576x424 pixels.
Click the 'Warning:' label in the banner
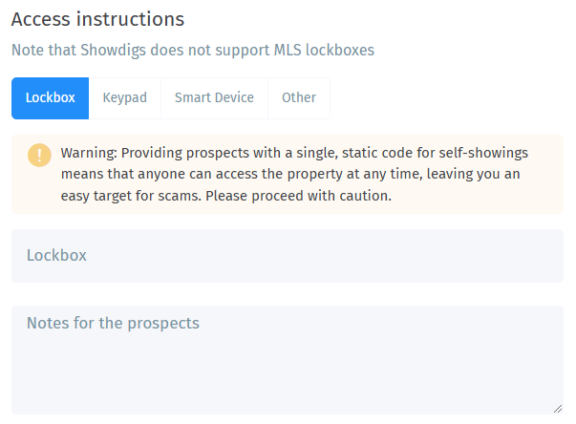pos(89,153)
